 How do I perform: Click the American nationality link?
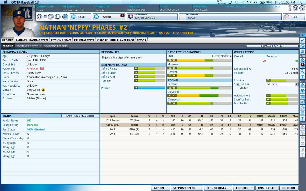(33, 69)
